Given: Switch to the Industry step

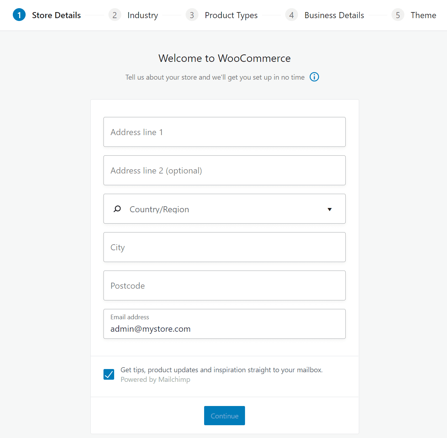Looking at the screenshot, I should [143, 15].
